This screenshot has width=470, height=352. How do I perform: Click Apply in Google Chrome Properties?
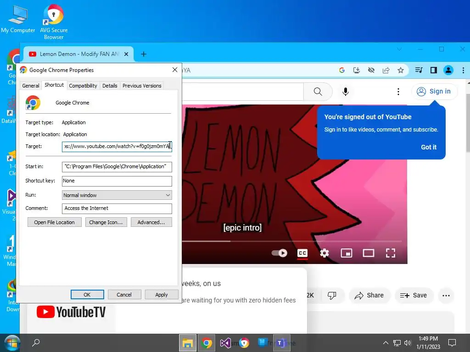[162, 295]
